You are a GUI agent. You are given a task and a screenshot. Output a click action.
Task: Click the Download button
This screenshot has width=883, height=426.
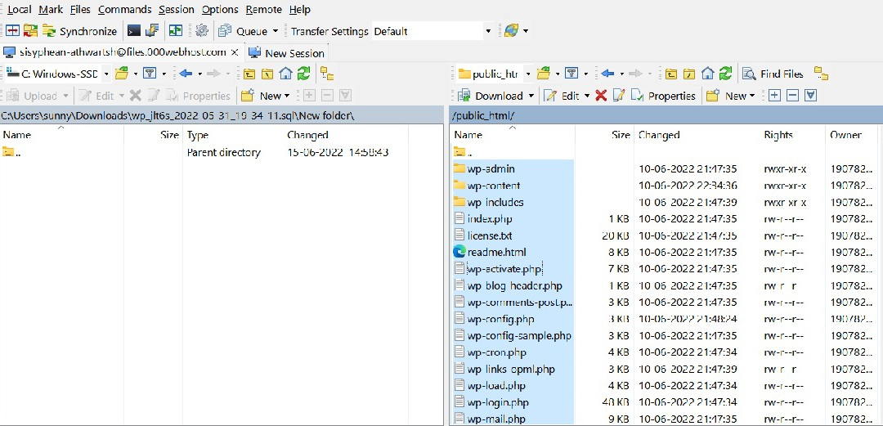(491, 96)
